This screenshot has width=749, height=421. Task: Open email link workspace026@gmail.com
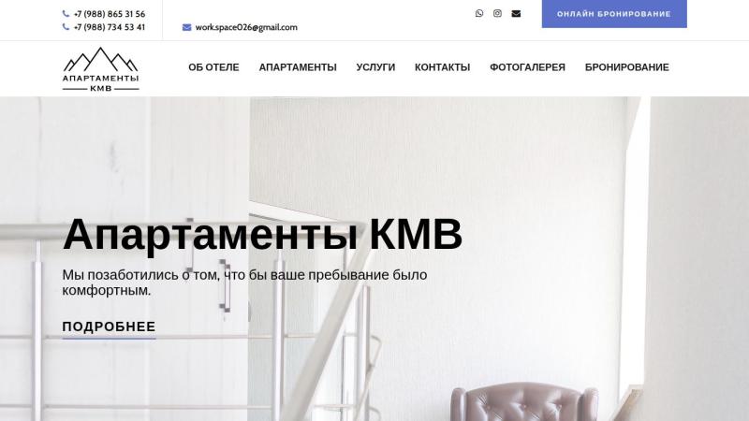pyautogui.click(x=246, y=27)
